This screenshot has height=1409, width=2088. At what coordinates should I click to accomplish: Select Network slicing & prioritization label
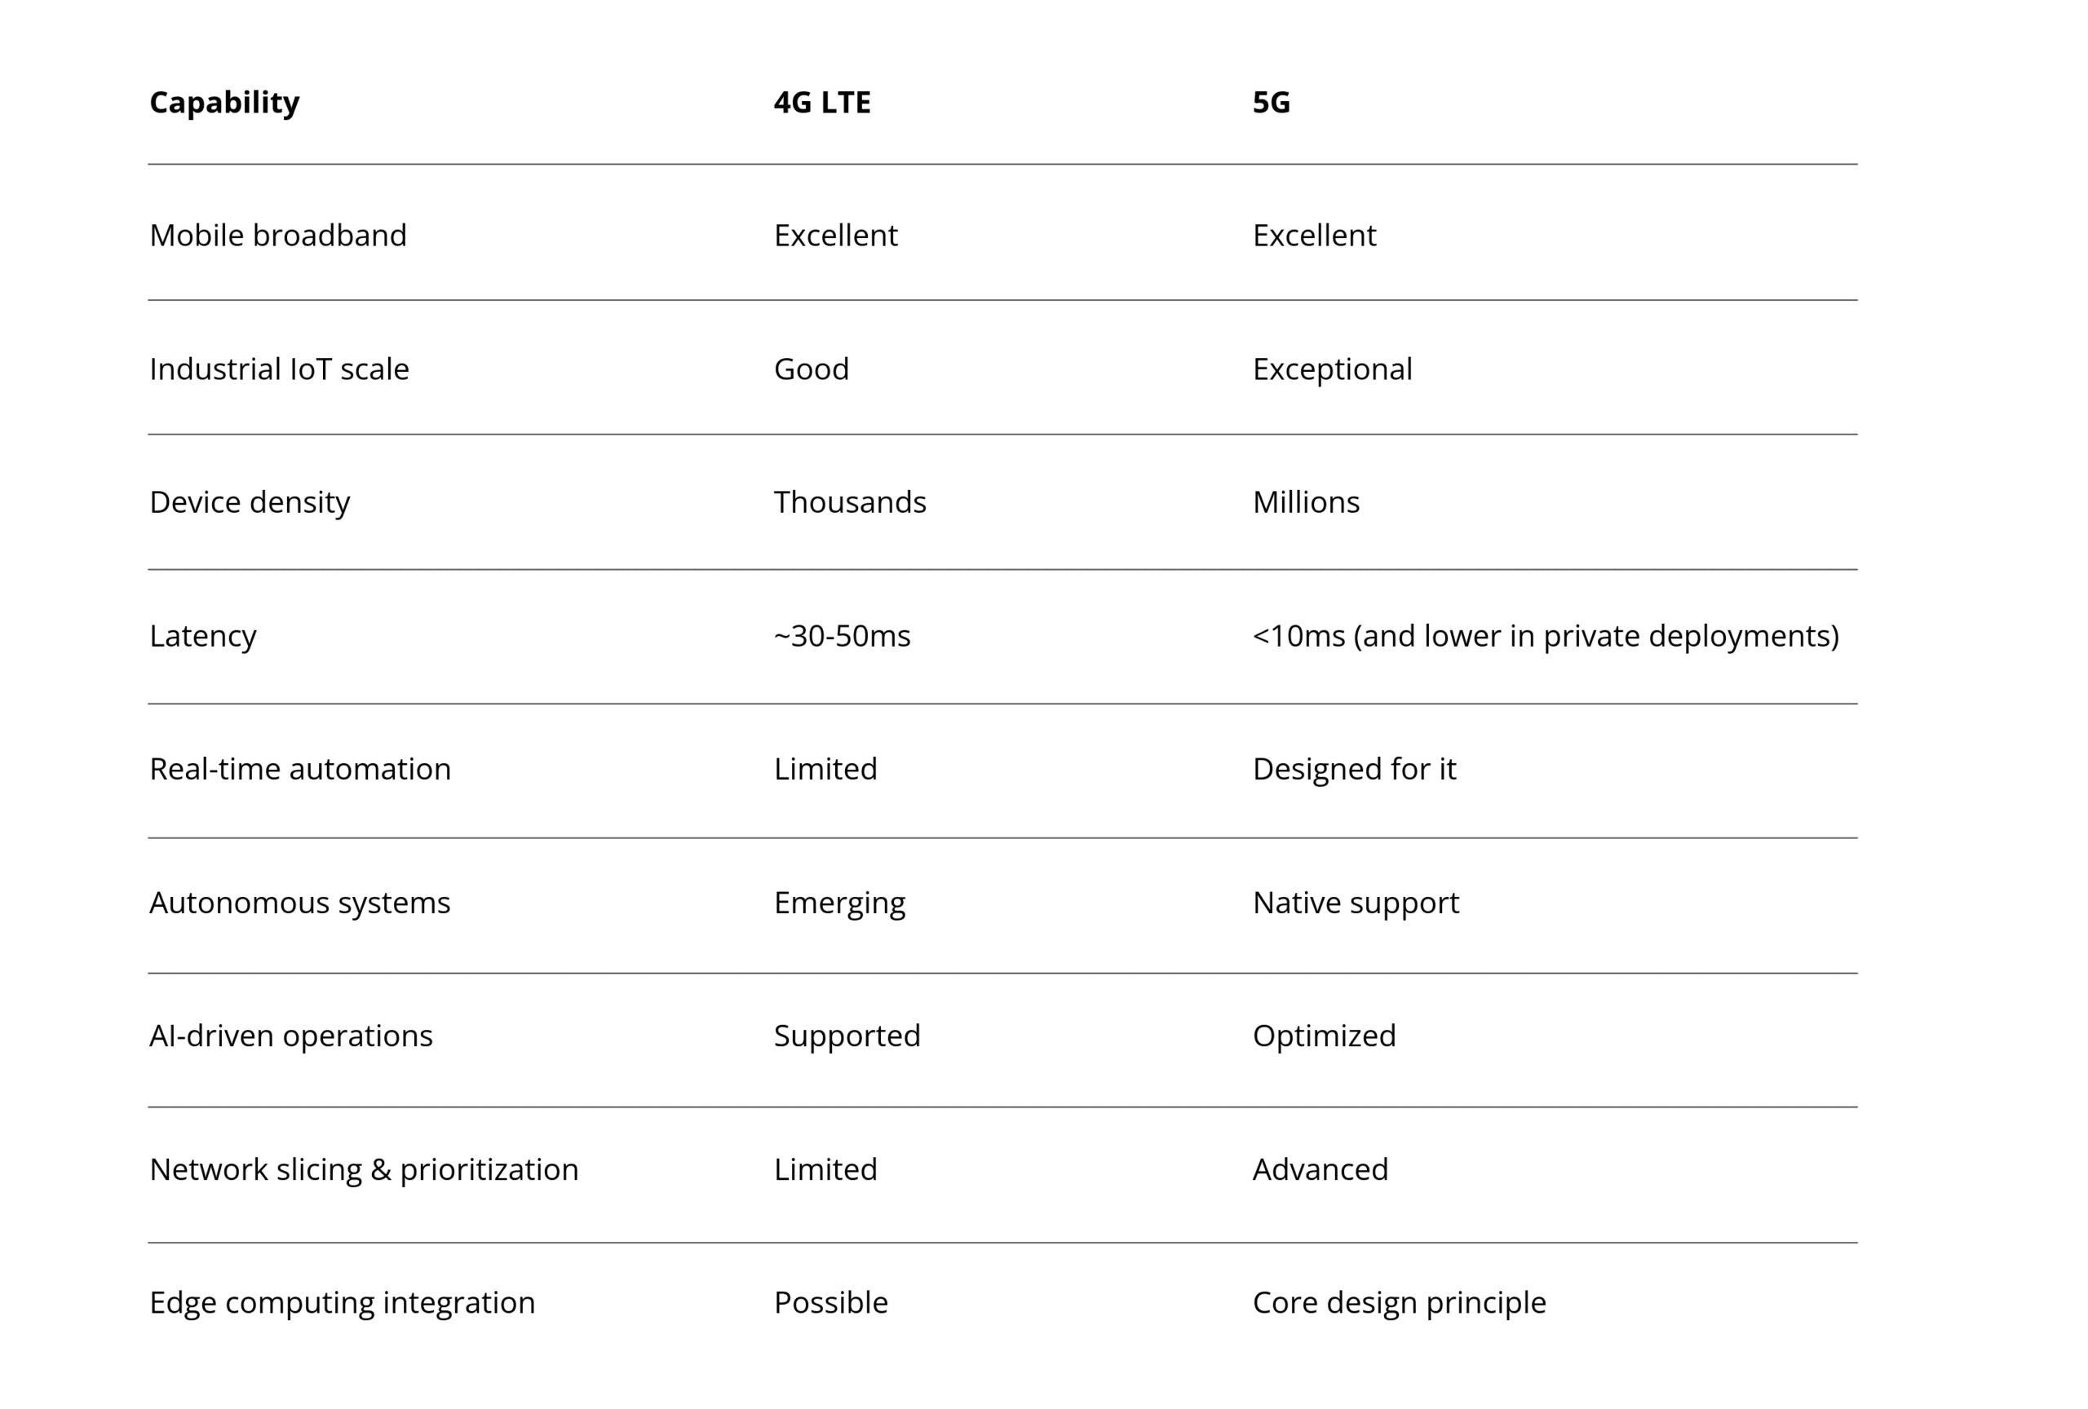pos(364,1170)
